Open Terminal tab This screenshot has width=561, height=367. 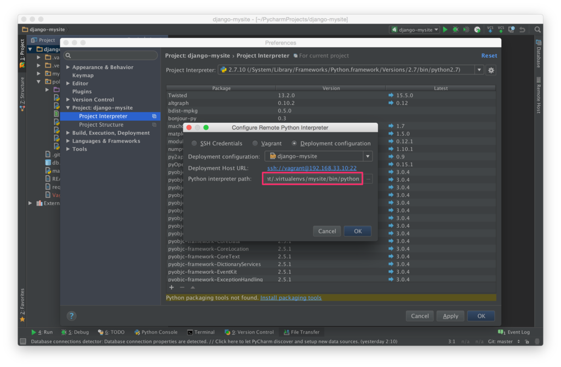tap(201, 332)
